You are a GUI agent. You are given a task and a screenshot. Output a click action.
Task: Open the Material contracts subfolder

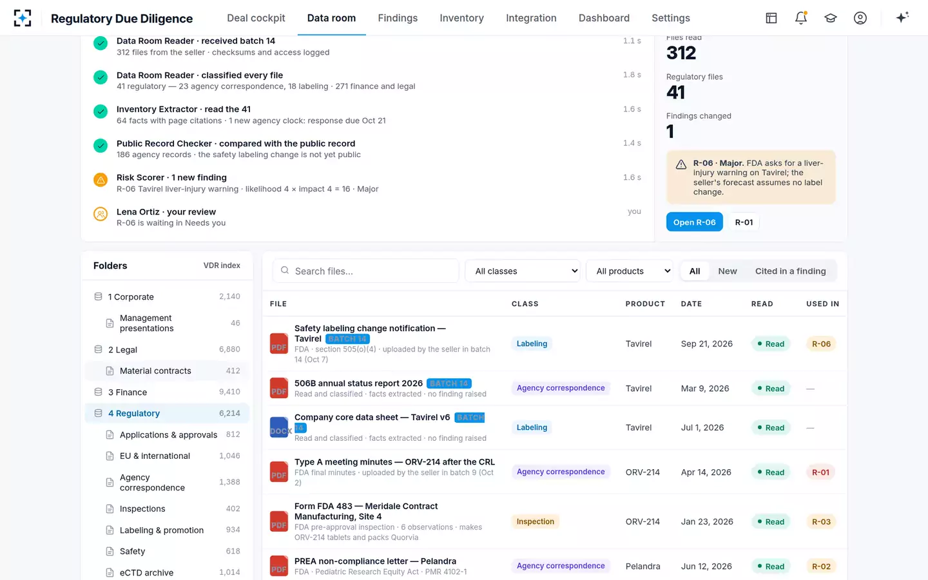coord(167,371)
